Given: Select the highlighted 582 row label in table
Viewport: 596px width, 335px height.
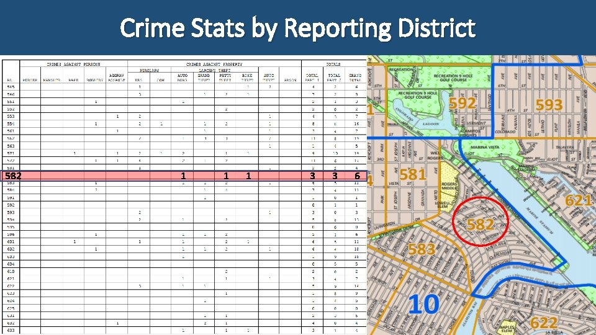Looking at the screenshot, I should 13,176.
